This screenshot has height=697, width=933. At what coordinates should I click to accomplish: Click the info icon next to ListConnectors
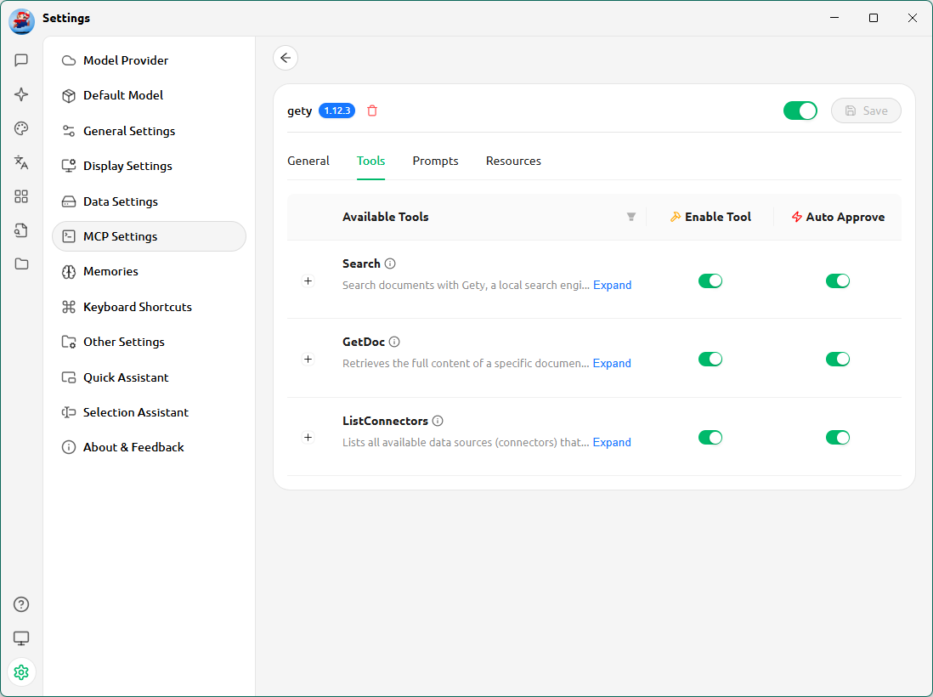click(438, 421)
